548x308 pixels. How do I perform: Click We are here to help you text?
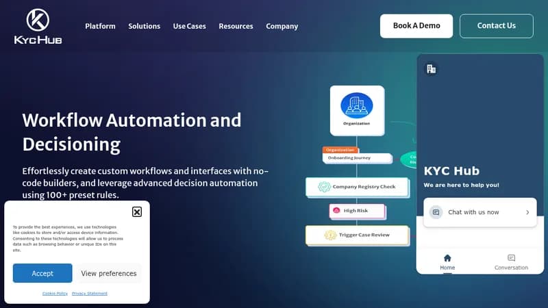click(x=461, y=185)
